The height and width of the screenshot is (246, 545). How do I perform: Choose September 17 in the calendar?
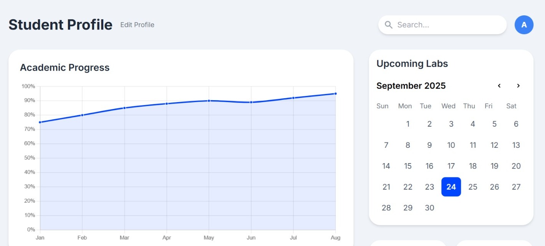pyautogui.click(x=451, y=166)
